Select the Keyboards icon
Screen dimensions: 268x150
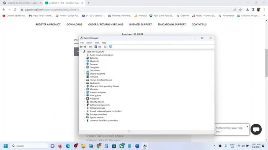coord(88,83)
